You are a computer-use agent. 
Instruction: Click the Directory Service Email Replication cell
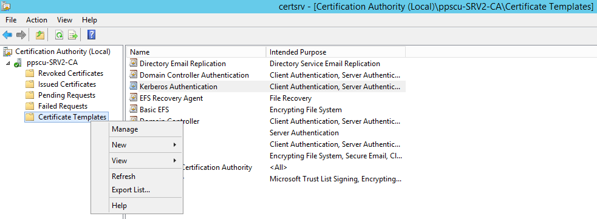click(x=325, y=64)
